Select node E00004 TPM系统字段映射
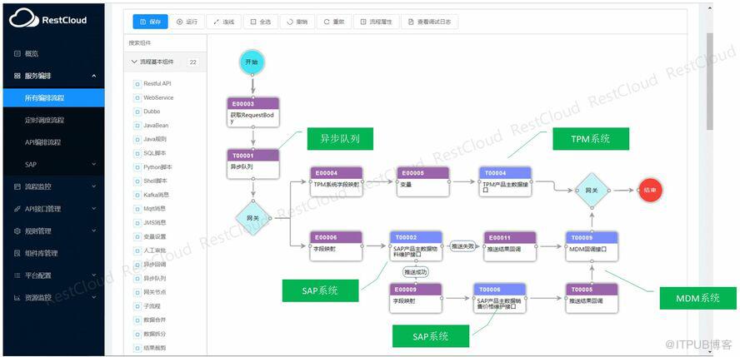Viewport: 740px width, 357px height. tap(337, 181)
